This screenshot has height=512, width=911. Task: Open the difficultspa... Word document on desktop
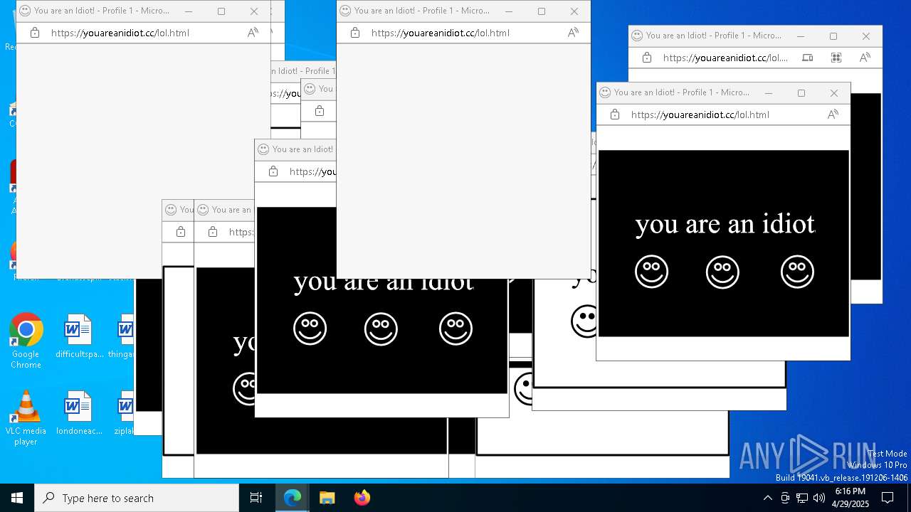(x=79, y=336)
